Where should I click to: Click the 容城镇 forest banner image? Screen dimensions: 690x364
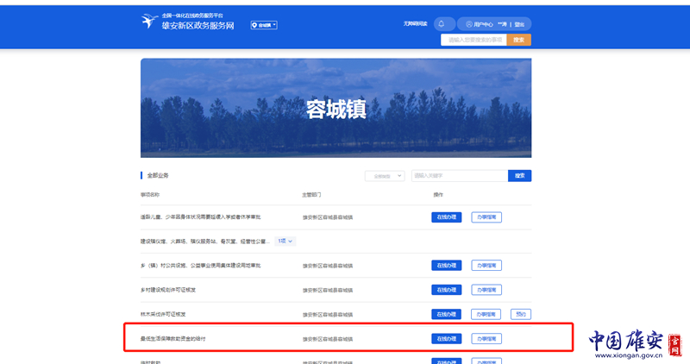pyautogui.click(x=336, y=108)
